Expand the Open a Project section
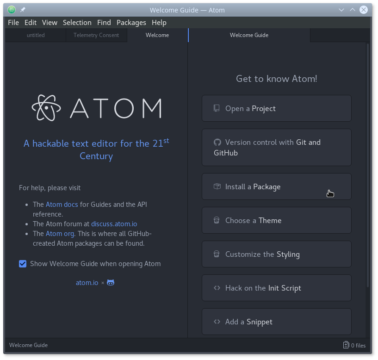This screenshot has width=378, height=360. (x=276, y=108)
